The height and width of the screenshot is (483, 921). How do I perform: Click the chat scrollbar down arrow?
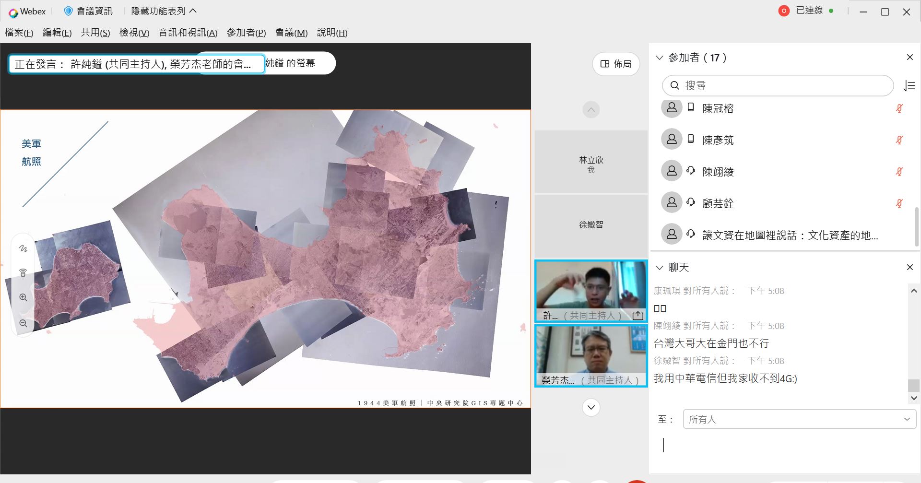pos(914,398)
